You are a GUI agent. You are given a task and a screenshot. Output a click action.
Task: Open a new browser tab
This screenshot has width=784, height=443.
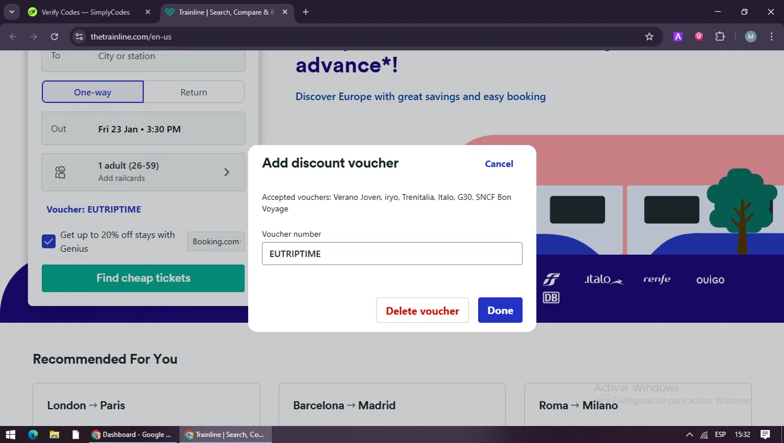click(x=306, y=12)
